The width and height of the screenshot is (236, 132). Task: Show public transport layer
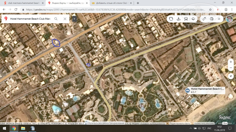tap(186, 19)
